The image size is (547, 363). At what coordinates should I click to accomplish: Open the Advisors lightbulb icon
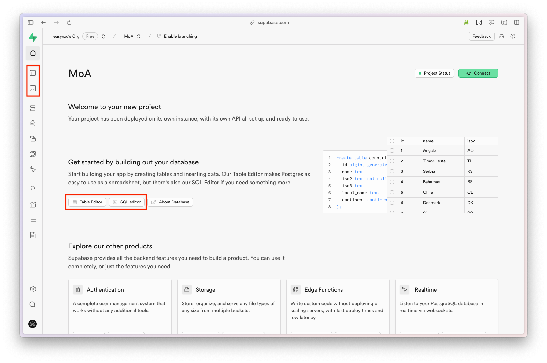coord(33,189)
